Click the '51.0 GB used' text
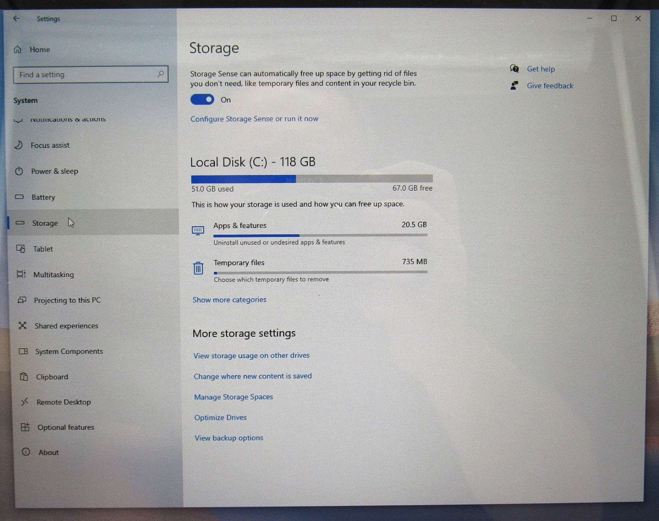This screenshot has width=659, height=521. tap(212, 189)
